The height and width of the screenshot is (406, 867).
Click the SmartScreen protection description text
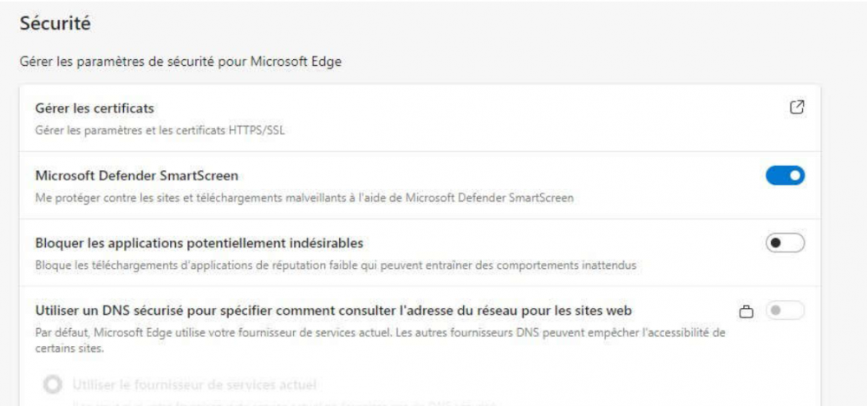(304, 199)
